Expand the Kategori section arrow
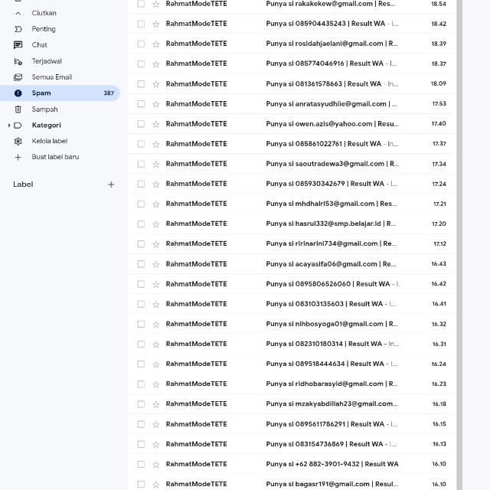This screenshot has width=490, height=490. coord(9,126)
